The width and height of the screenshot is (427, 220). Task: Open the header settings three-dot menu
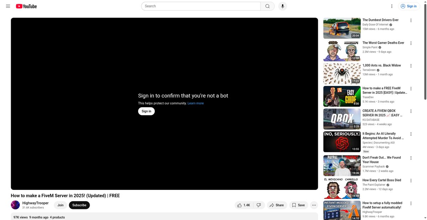click(x=392, y=6)
